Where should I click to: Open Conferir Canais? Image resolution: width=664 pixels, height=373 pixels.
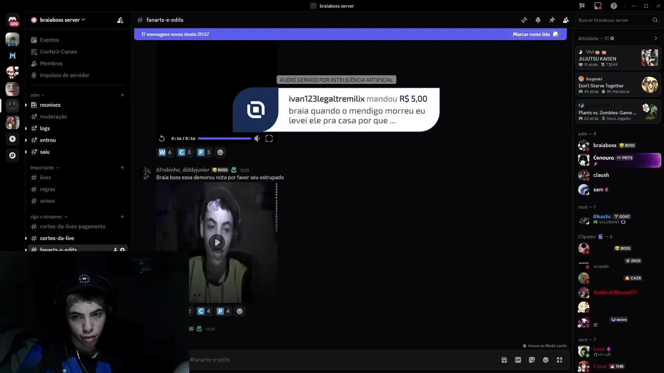click(78, 52)
